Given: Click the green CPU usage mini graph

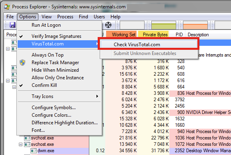Looking at the screenshot, I should 164,25.
